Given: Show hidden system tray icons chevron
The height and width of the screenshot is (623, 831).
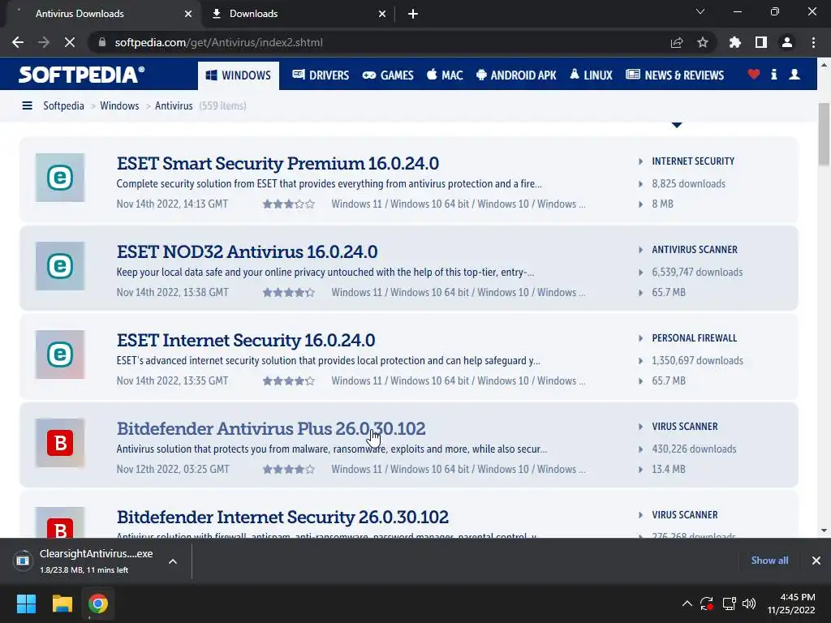Looking at the screenshot, I should 687,604.
